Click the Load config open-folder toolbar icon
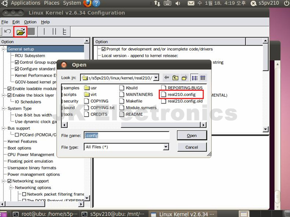The width and height of the screenshot is (290, 217). (x=20, y=32)
